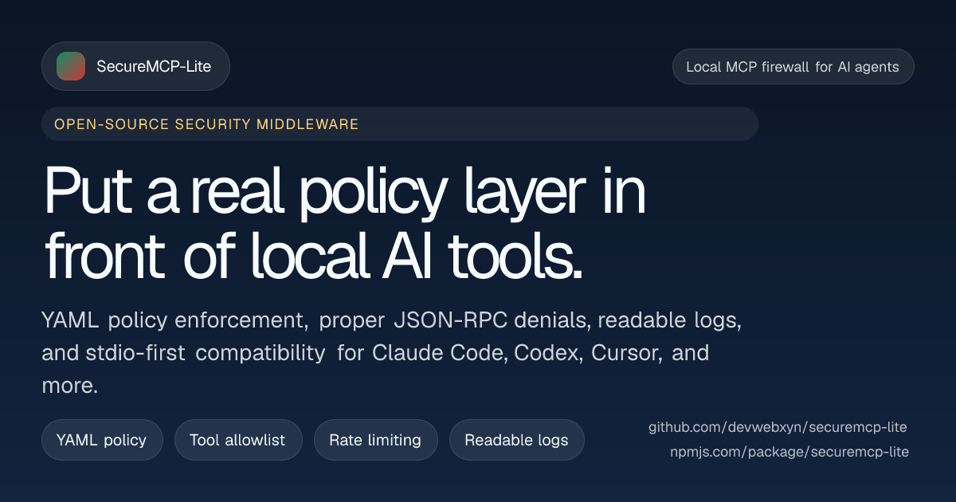The image size is (956, 502).
Task: Click 'more.' ending the description paragraph
Action: pyautogui.click(x=69, y=386)
